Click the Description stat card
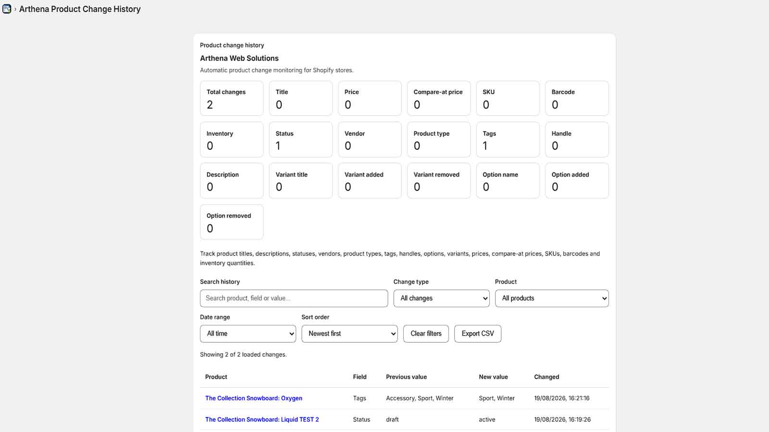Image resolution: width=769 pixels, height=432 pixels. 232,181
